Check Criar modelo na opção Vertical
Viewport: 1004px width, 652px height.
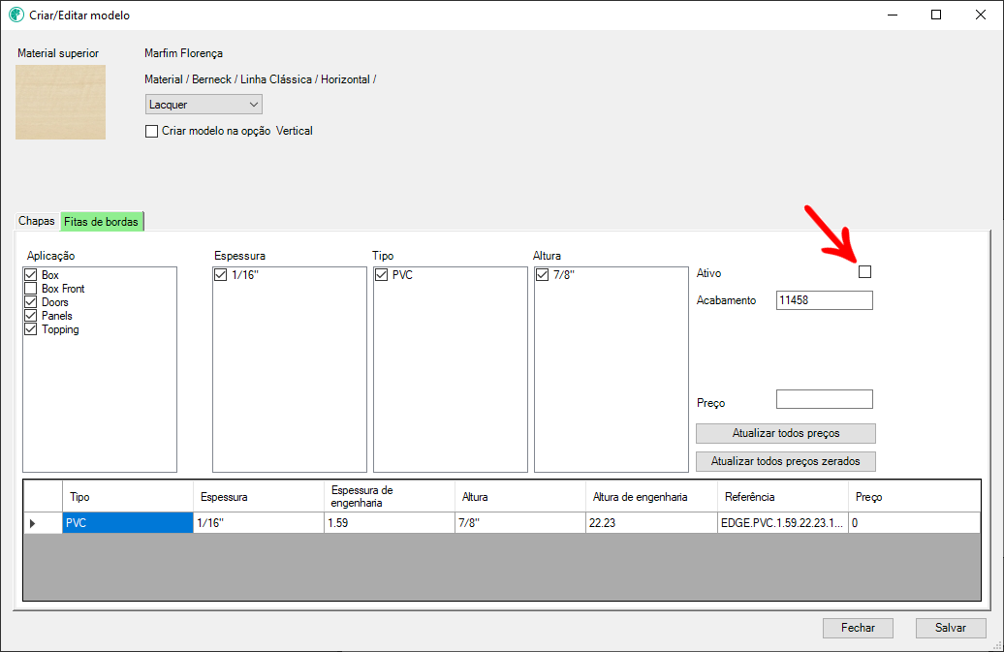152,131
